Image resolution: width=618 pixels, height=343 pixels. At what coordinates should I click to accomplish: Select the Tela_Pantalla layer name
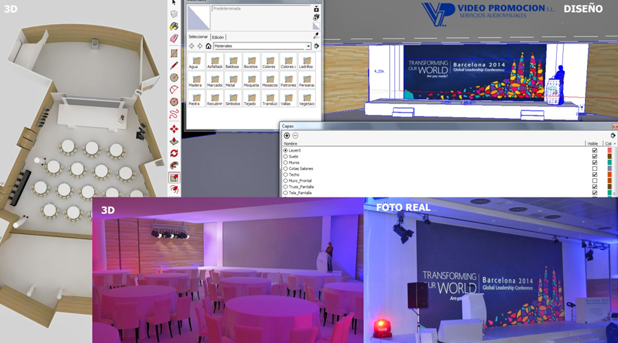(x=300, y=193)
